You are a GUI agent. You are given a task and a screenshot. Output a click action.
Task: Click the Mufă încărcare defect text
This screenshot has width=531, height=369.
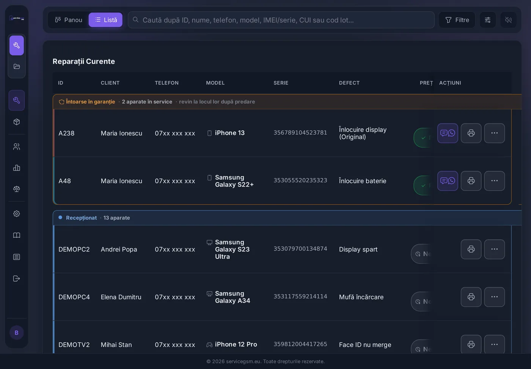361,297
